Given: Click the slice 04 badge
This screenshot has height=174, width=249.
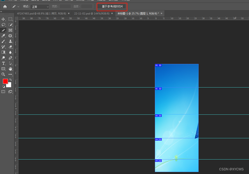Looking at the screenshot, I should [158, 139].
